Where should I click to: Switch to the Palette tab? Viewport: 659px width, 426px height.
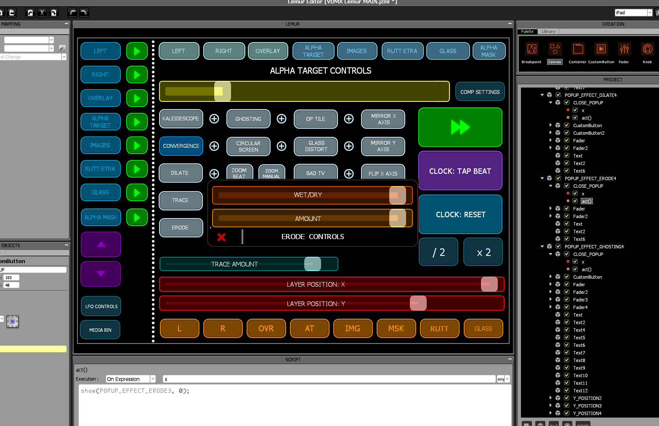pyautogui.click(x=527, y=32)
